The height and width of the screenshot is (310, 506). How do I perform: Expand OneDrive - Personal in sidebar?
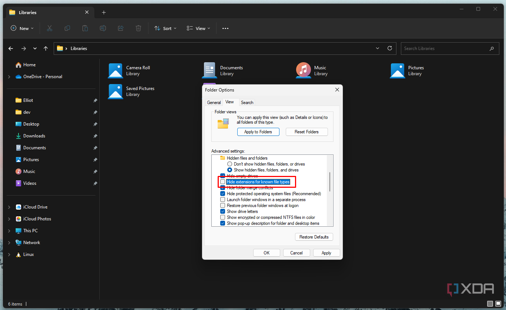(9, 77)
